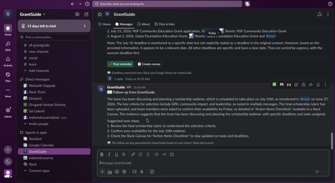Open emoji picker in composer
This screenshot has width=335, height=183.
[117, 171]
